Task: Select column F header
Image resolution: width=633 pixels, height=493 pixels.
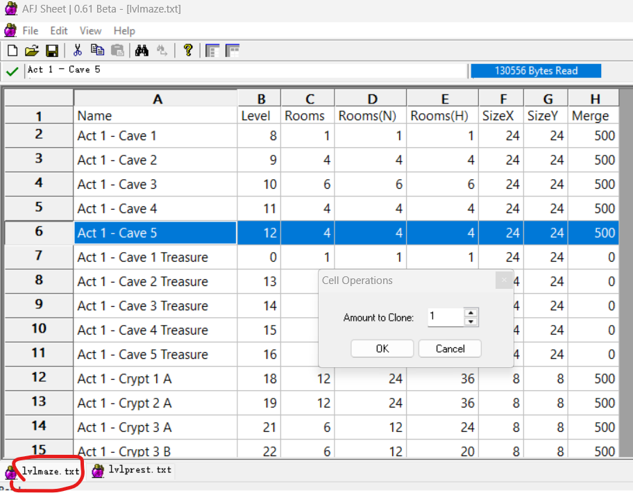Action: [x=503, y=99]
